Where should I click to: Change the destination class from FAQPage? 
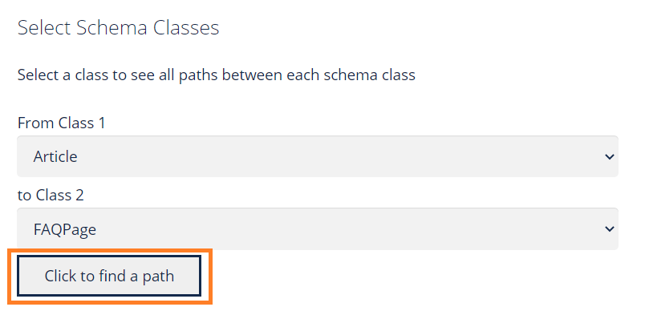click(x=317, y=228)
